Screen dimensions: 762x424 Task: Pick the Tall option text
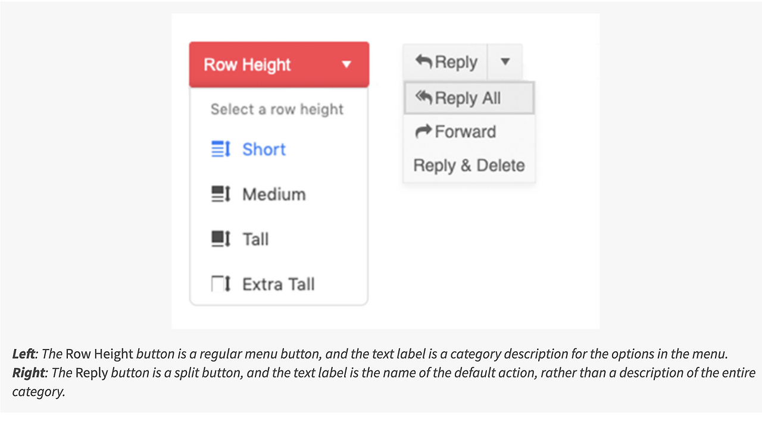[x=255, y=239]
